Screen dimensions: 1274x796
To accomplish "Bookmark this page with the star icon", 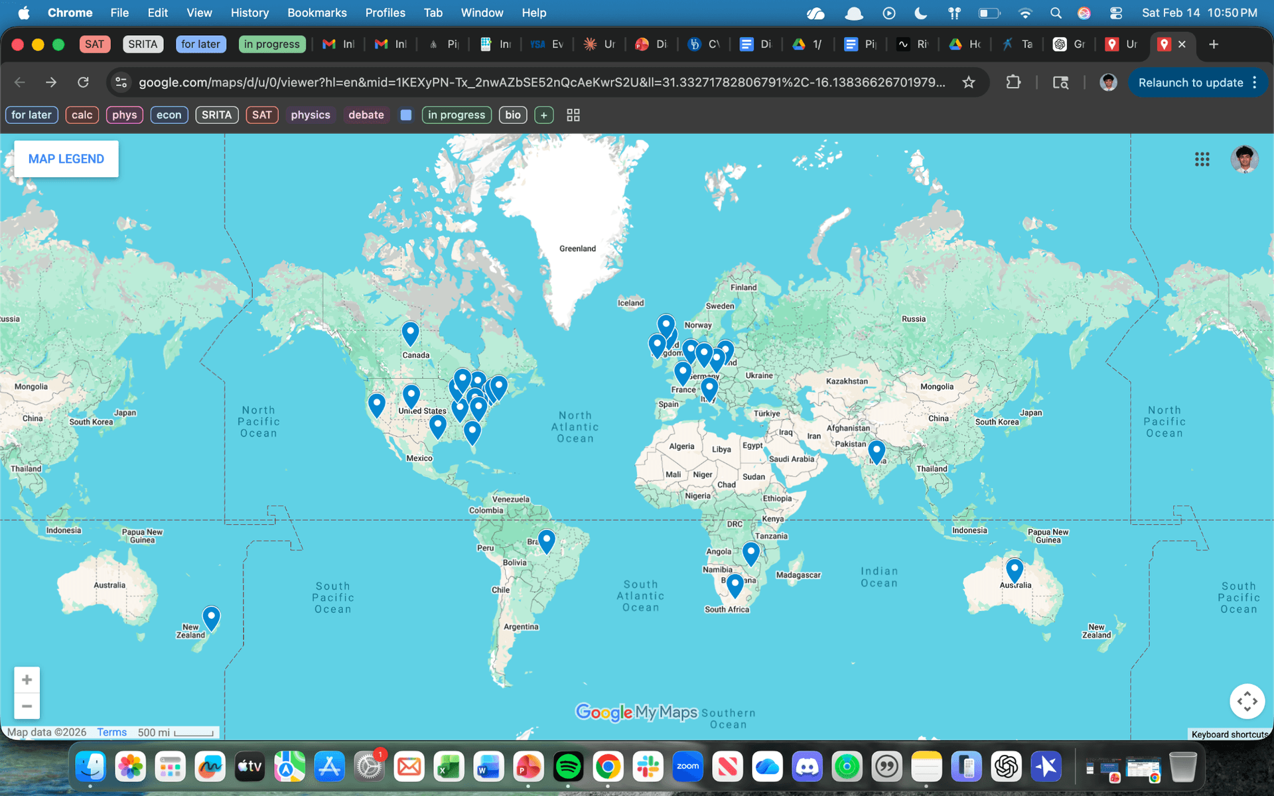I will click(968, 82).
